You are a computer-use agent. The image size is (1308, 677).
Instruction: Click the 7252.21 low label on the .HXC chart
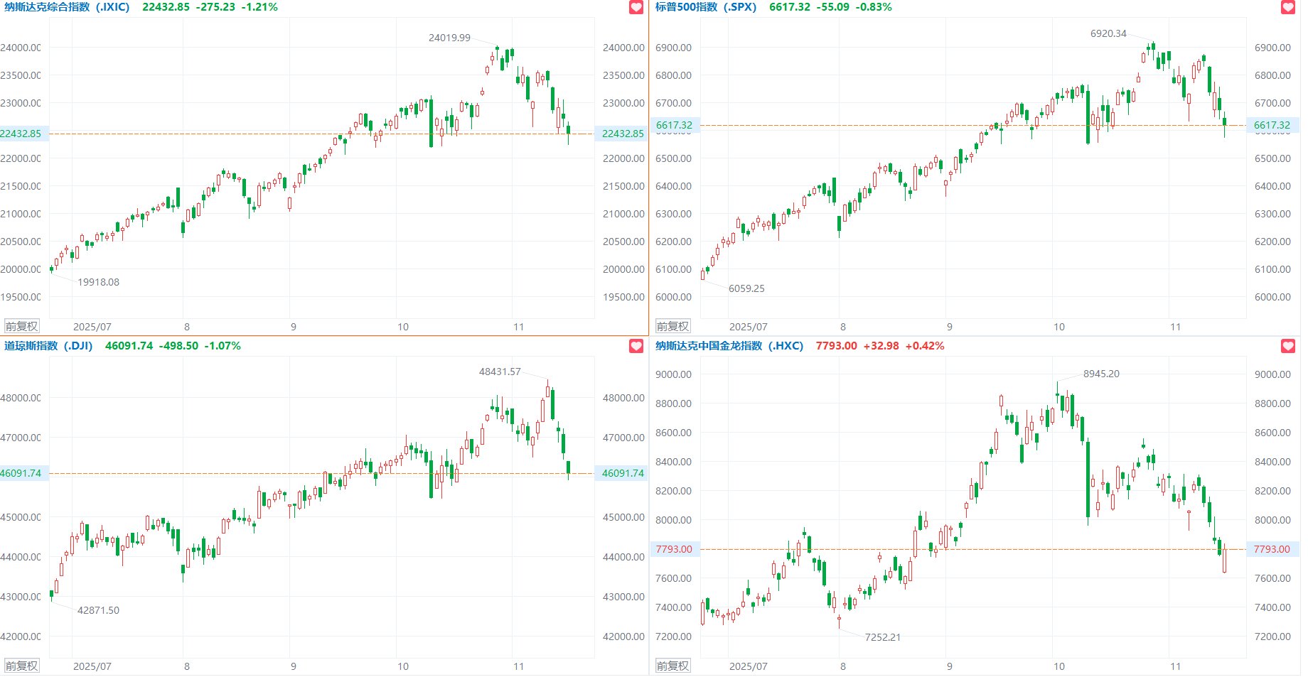point(882,637)
